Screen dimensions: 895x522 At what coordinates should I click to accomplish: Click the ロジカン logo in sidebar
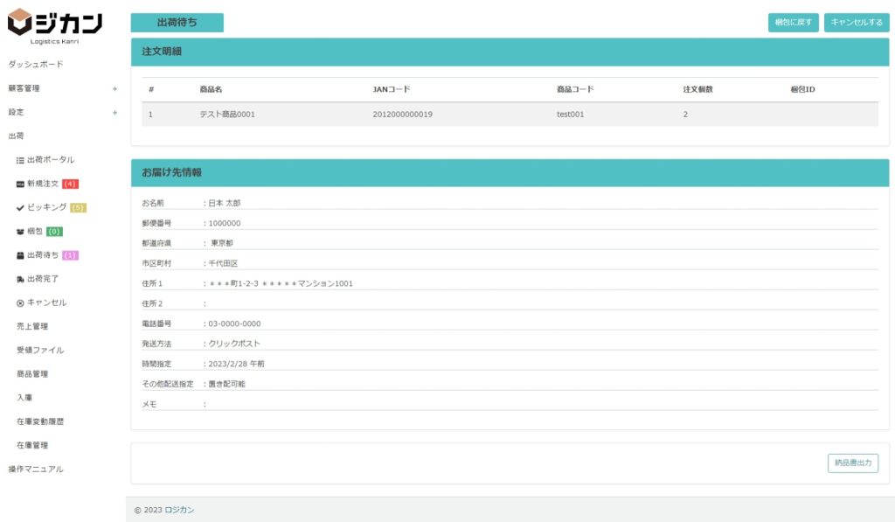coord(54,26)
